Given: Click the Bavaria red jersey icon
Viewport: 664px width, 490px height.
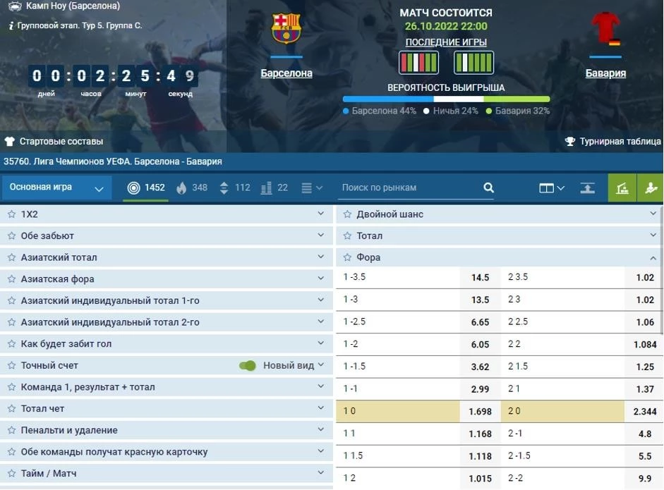Looking at the screenshot, I should click(606, 28).
